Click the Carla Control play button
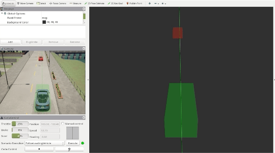Image resolution: width=275 pixels, height=153 pixels. coord(39,149)
